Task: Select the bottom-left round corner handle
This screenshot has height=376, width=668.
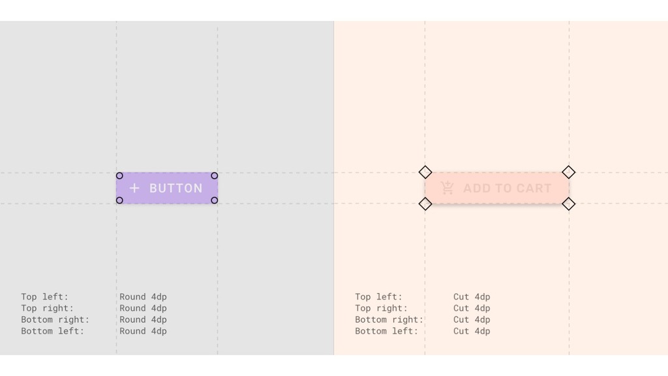Action: tap(119, 200)
